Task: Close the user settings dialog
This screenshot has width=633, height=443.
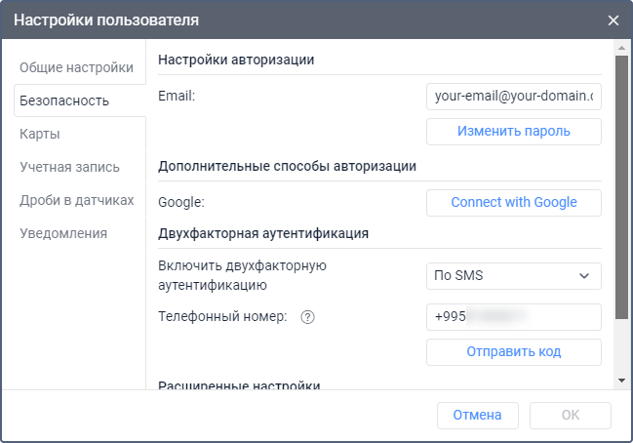Action: 613,20
